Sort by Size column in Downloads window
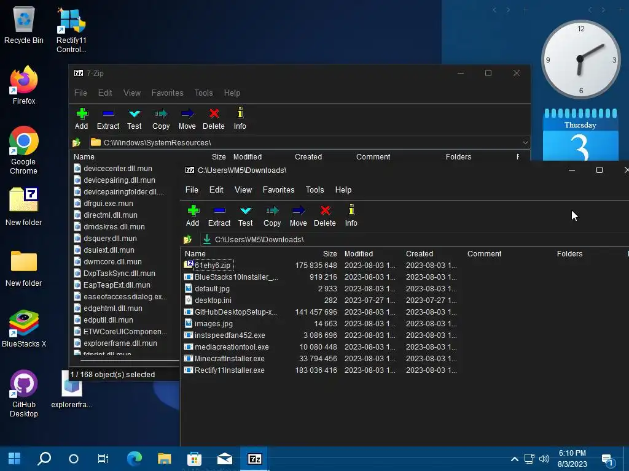 [x=330, y=254]
